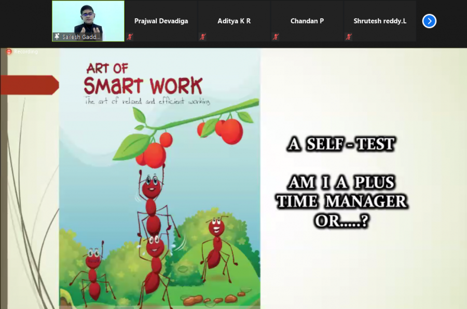Click the book subtitle about relaxed working
This screenshot has height=309, width=467.
click(148, 101)
